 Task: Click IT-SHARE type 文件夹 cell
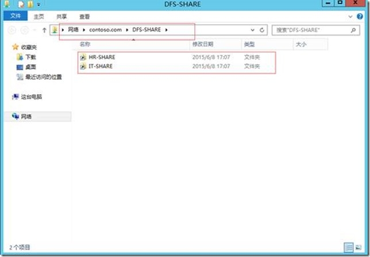click(x=252, y=66)
